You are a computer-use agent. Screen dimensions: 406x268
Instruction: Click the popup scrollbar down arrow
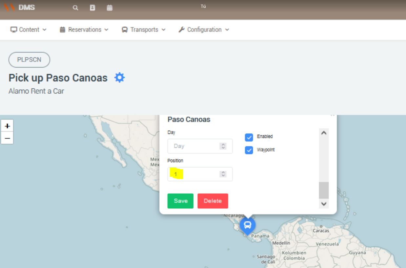click(x=324, y=204)
